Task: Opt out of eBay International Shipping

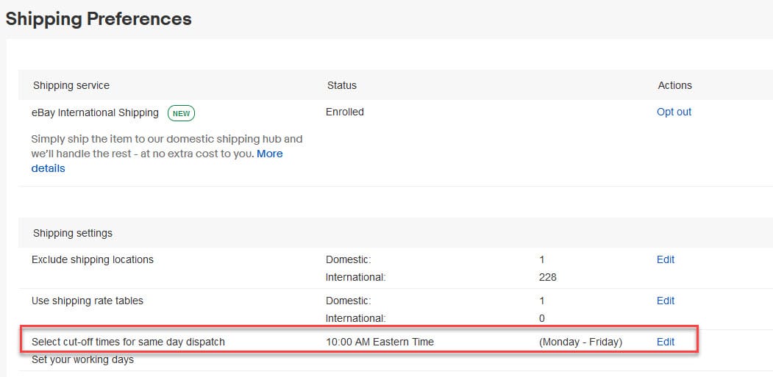Action: [x=674, y=112]
